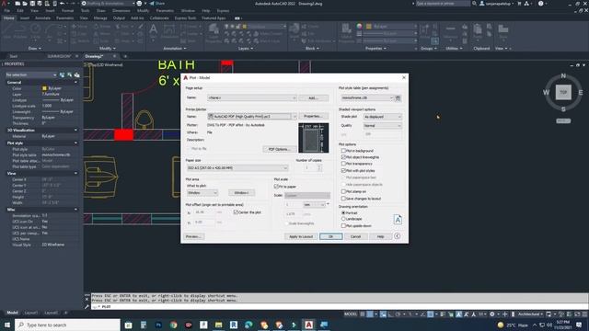Open the Page setup Name dropdown
Screen dimensions: 589x331
click(251, 98)
